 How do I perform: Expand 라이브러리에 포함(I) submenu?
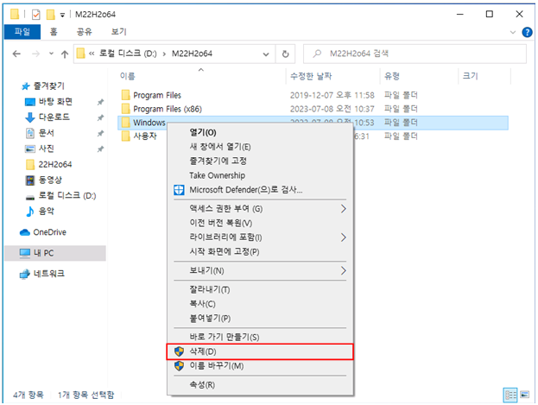[x=260, y=237]
